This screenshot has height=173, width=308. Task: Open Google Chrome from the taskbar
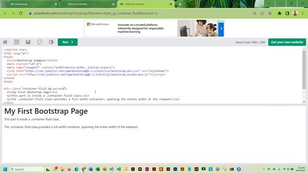point(83,169)
